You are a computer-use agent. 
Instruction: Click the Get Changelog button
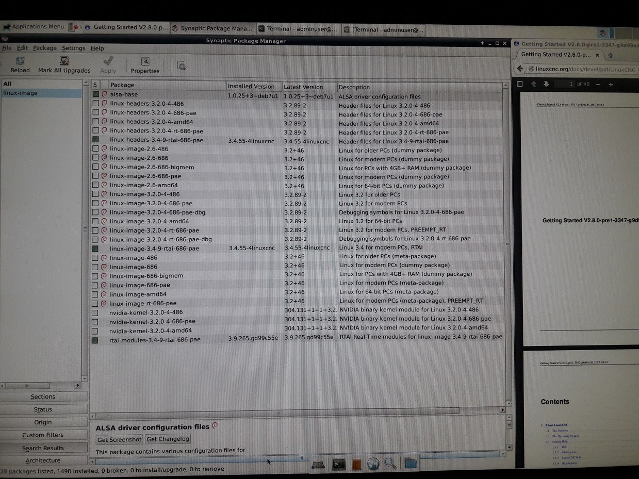click(x=168, y=439)
